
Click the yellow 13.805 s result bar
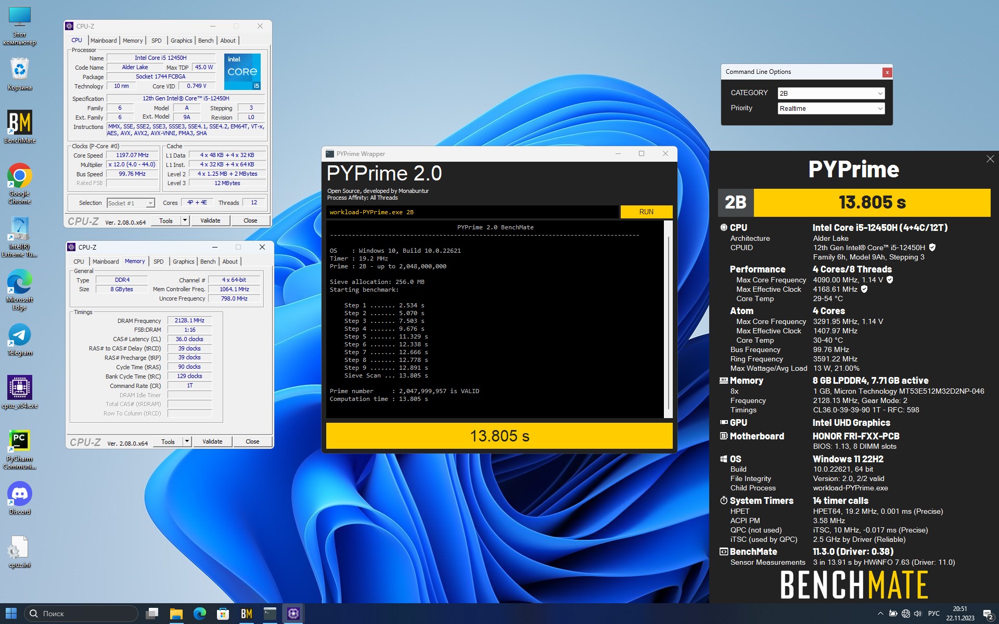tap(499, 436)
